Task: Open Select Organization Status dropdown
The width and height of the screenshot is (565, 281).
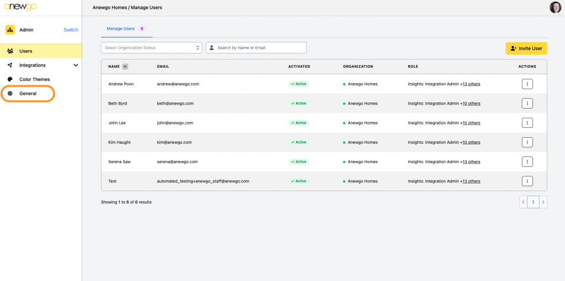Action: [x=151, y=47]
